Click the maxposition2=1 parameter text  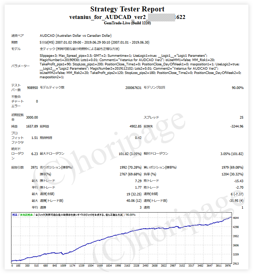[x=52, y=77]
